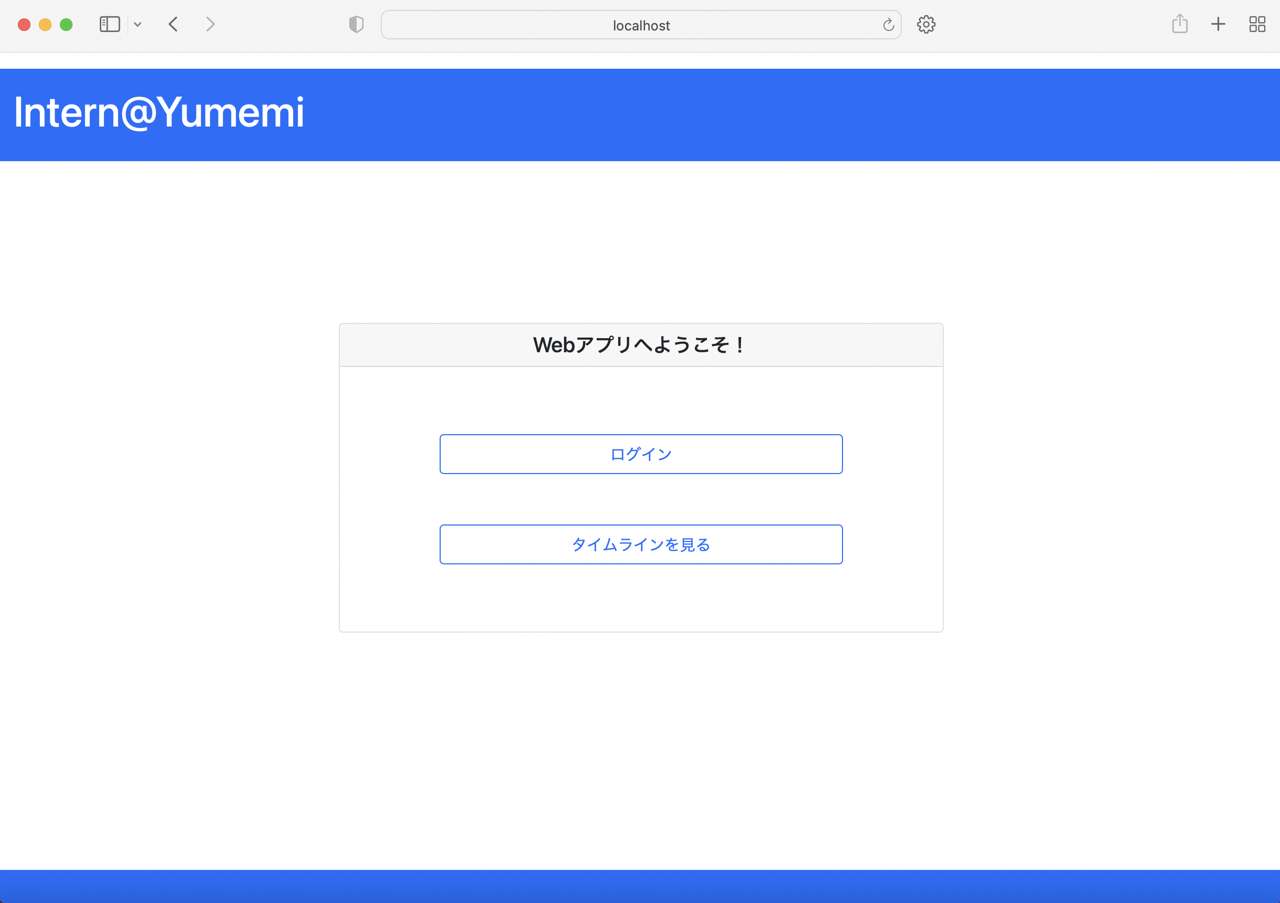The height and width of the screenshot is (903, 1280).
Task: Click the share icon
Action: coord(1180,24)
